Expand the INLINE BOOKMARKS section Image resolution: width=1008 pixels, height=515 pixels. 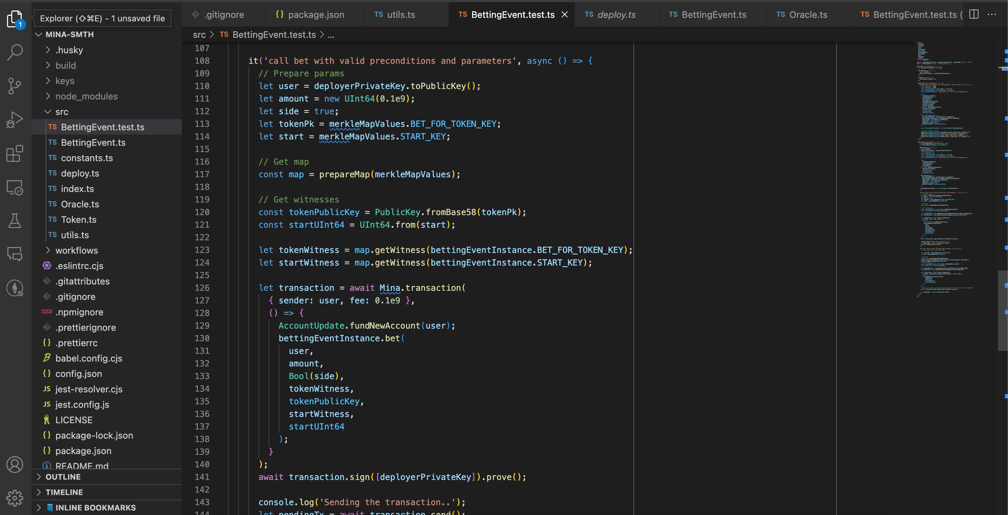click(106, 508)
